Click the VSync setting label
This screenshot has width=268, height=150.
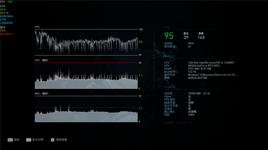click(168, 97)
